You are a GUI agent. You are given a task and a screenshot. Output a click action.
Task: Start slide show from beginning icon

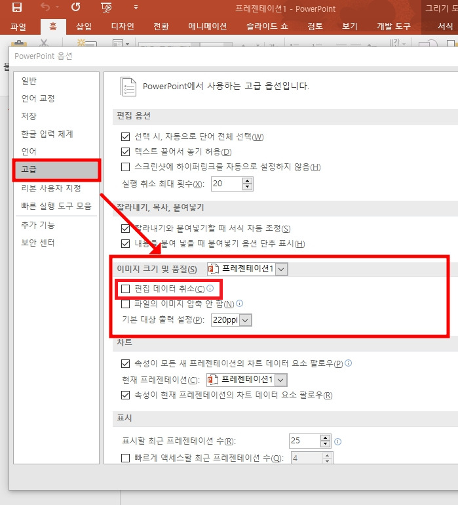[x=106, y=7]
